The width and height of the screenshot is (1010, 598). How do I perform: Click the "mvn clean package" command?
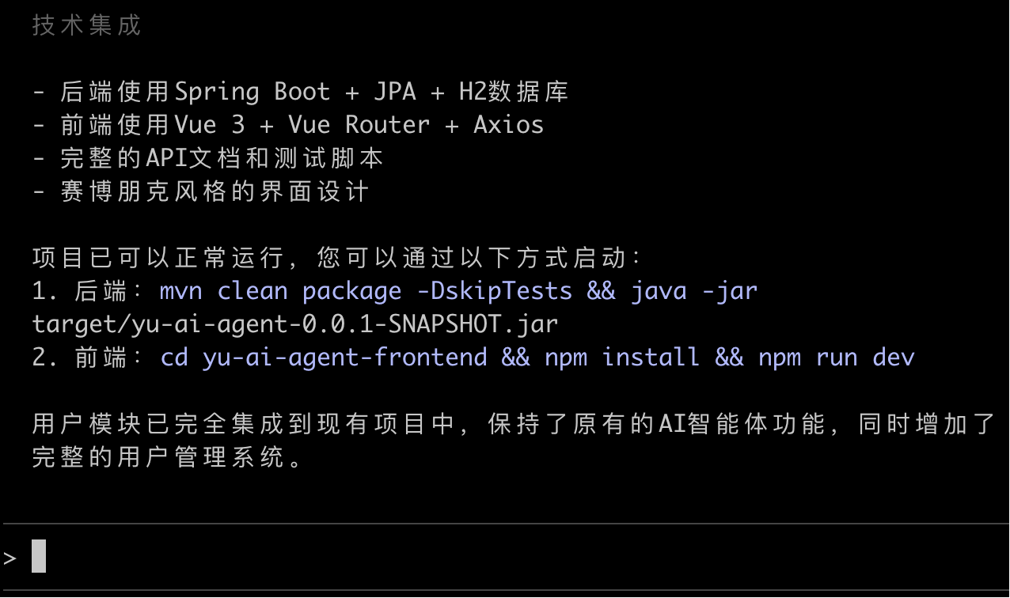280,291
